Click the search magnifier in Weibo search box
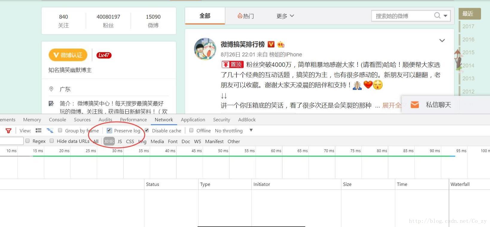 point(437,16)
